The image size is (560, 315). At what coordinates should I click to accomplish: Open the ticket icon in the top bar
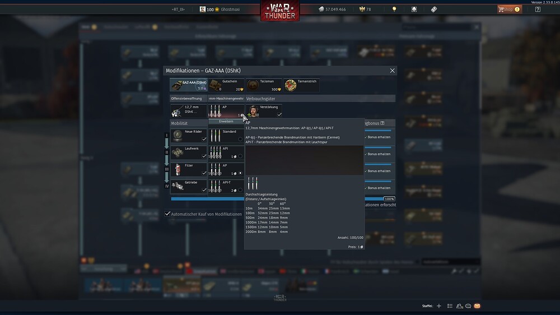[x=433, y=10]
